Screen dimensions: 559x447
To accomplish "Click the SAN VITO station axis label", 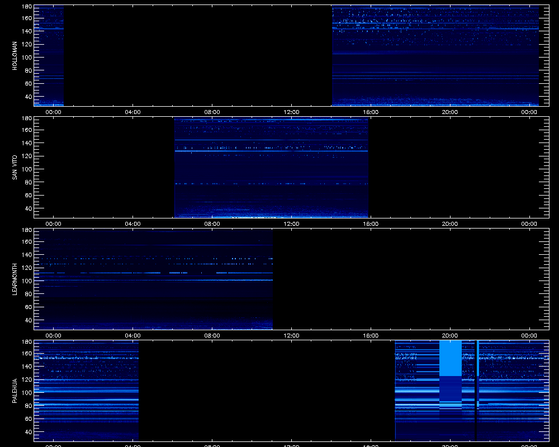I will 15,167.
